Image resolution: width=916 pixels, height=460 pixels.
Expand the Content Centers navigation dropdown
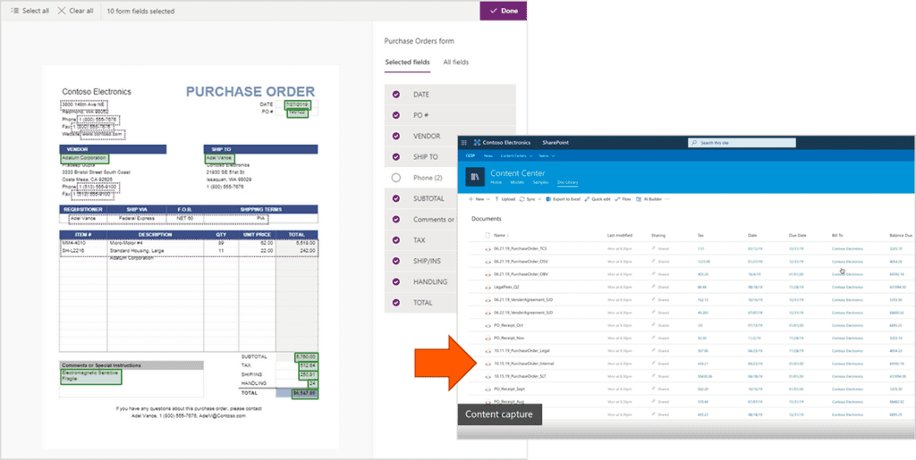pos(516,155)
